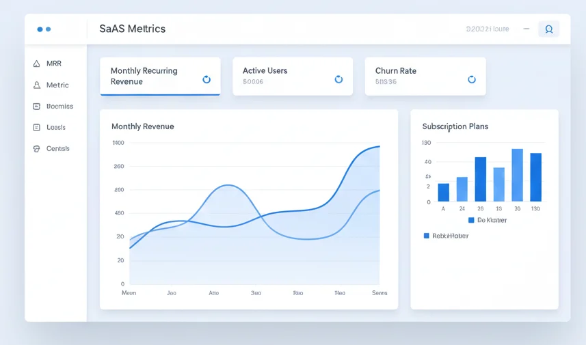
Task: Click the first bar labeled A
Action: pyautogui.click(x=443, y=192)
